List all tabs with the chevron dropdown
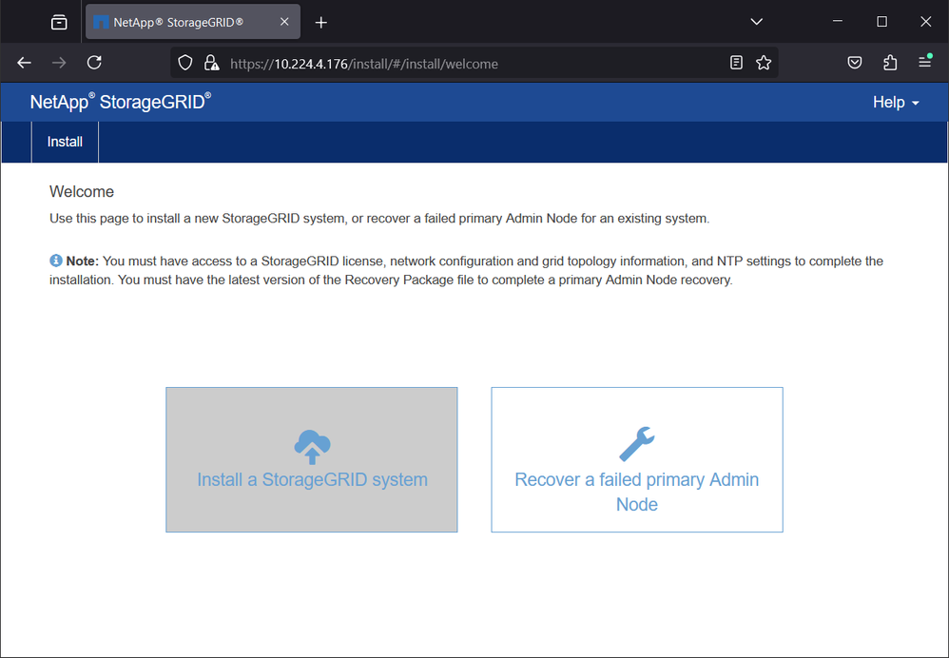Screen dimensions: 949x658 click(757, 22)
